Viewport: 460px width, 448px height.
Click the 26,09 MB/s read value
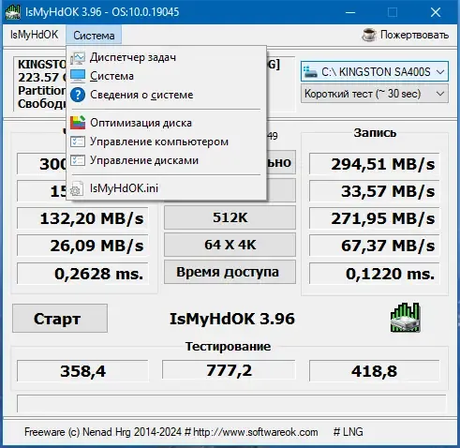82,246
